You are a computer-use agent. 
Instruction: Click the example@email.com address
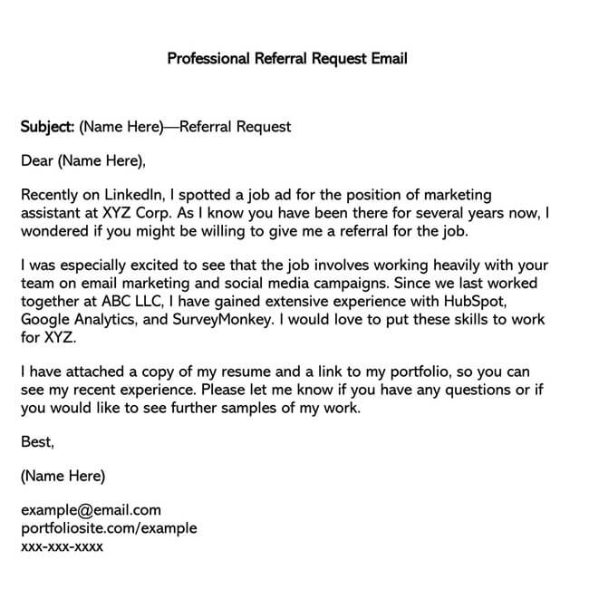91,510
